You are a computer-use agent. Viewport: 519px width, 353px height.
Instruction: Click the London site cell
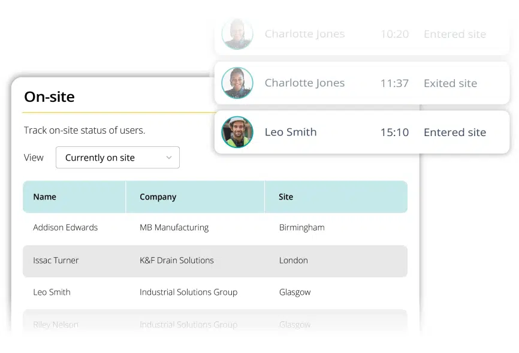click(x=293, y=260)
